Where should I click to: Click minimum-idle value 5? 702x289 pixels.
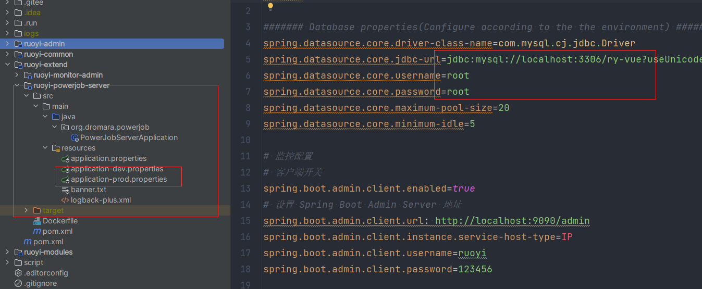[472, 124]
